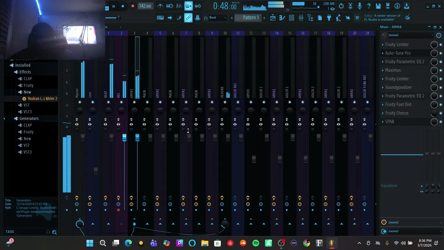Toggle the recording countdown icon

click(x=179, y=6)
